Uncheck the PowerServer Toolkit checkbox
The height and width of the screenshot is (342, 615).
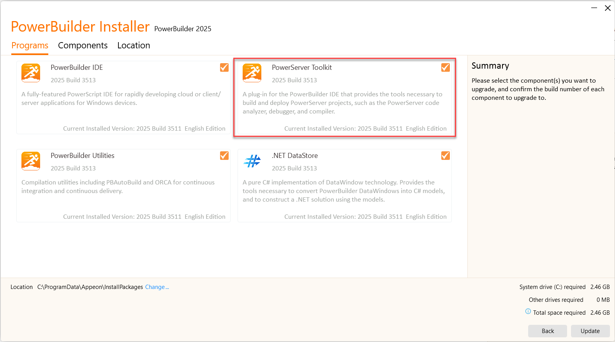[446, 67]
